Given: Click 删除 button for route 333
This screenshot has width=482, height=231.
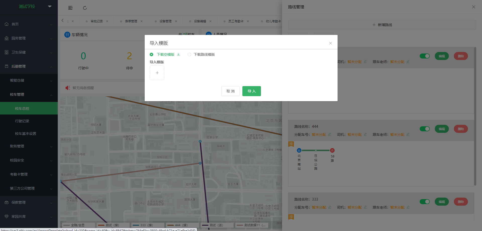Looking at the screenshot, I should tap(461, 202).
